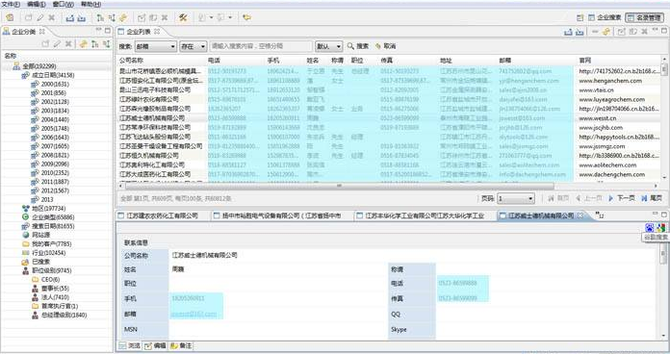Switch to 名录管理 perspective
670x354 pixels.
pos(644,17)
